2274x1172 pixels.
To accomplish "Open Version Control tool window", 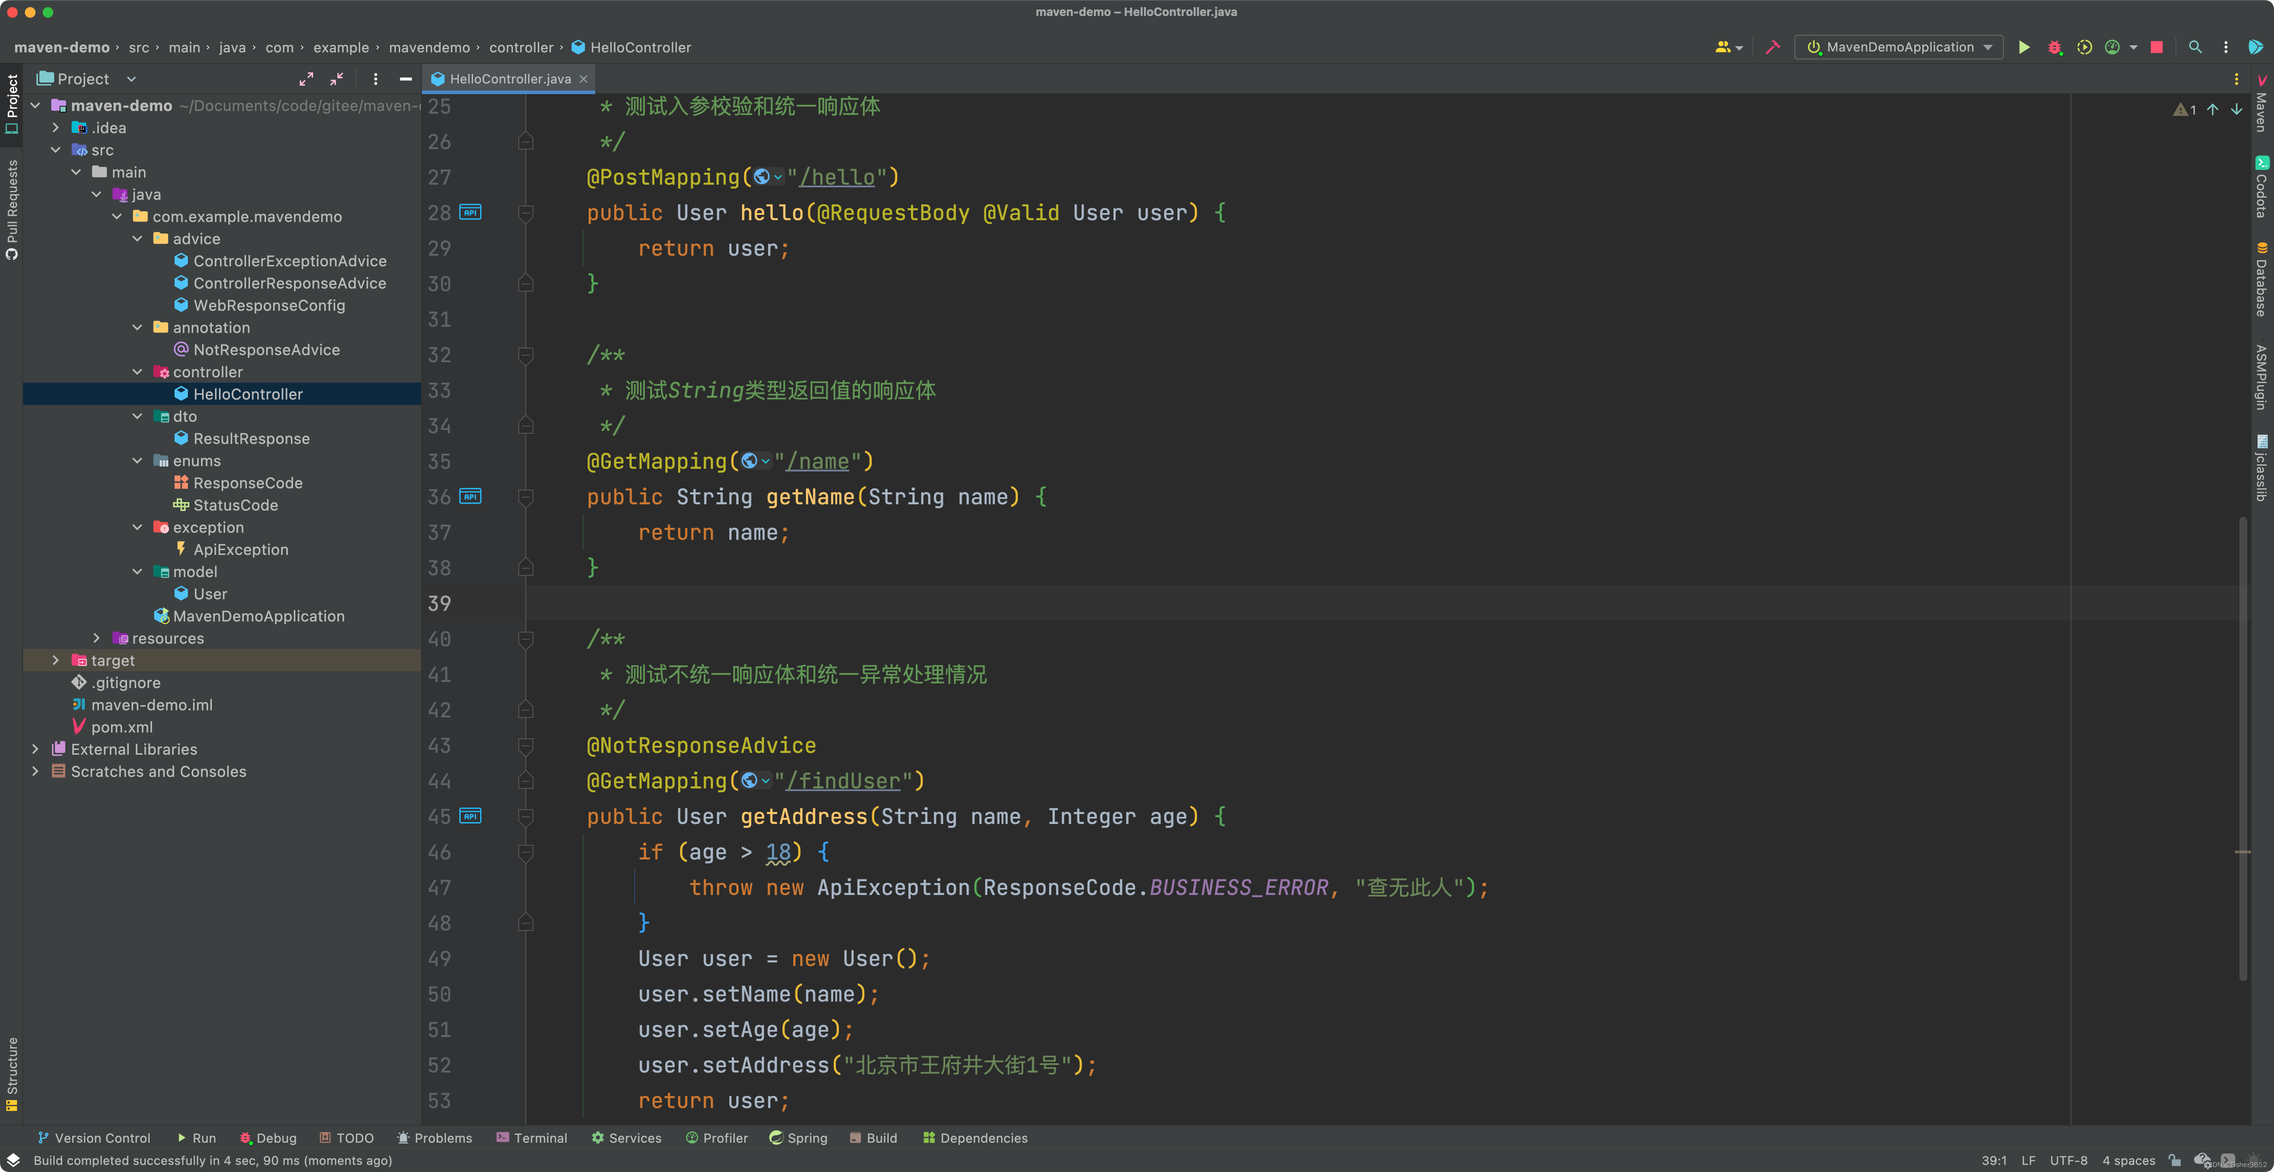I will tap(95, 1137).
